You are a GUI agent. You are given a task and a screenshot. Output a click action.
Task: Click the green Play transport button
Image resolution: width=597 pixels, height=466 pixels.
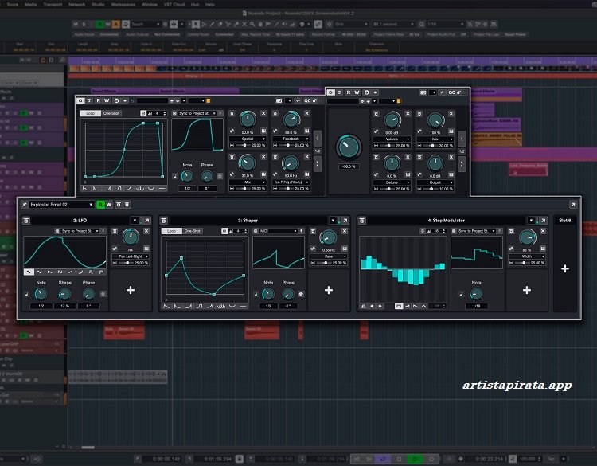(x=414, y=459)
